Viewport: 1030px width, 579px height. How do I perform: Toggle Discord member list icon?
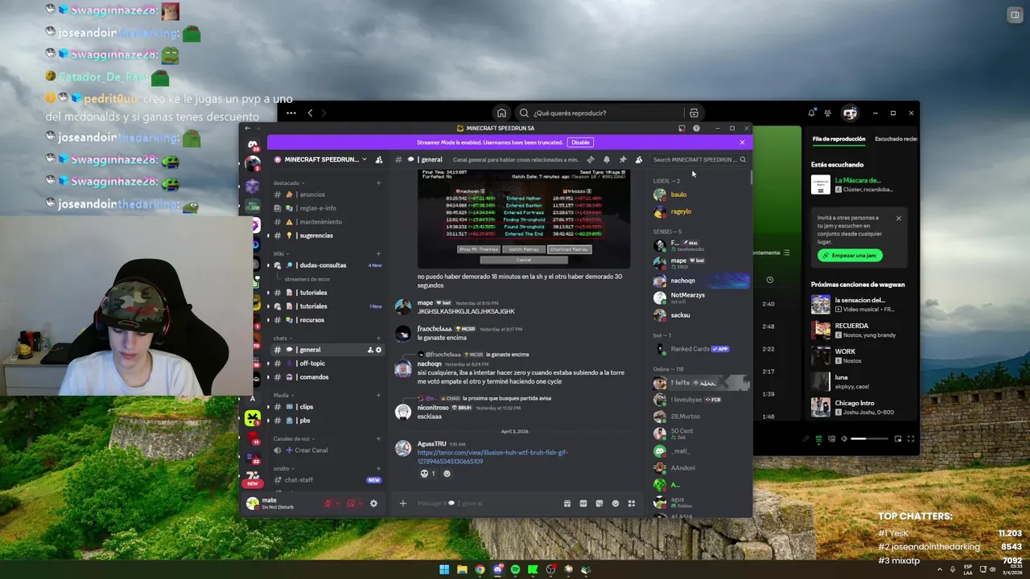(x=639, y=159)
